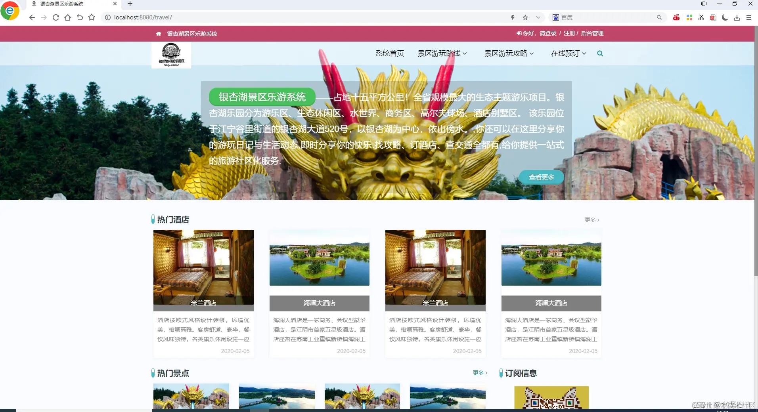Open the first dragon attraction thumbnail
The height and width of the screenshot is (412, 758).
tap(191, 396)
